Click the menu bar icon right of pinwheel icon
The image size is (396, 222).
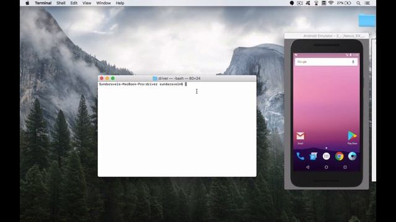pos(316,3)
